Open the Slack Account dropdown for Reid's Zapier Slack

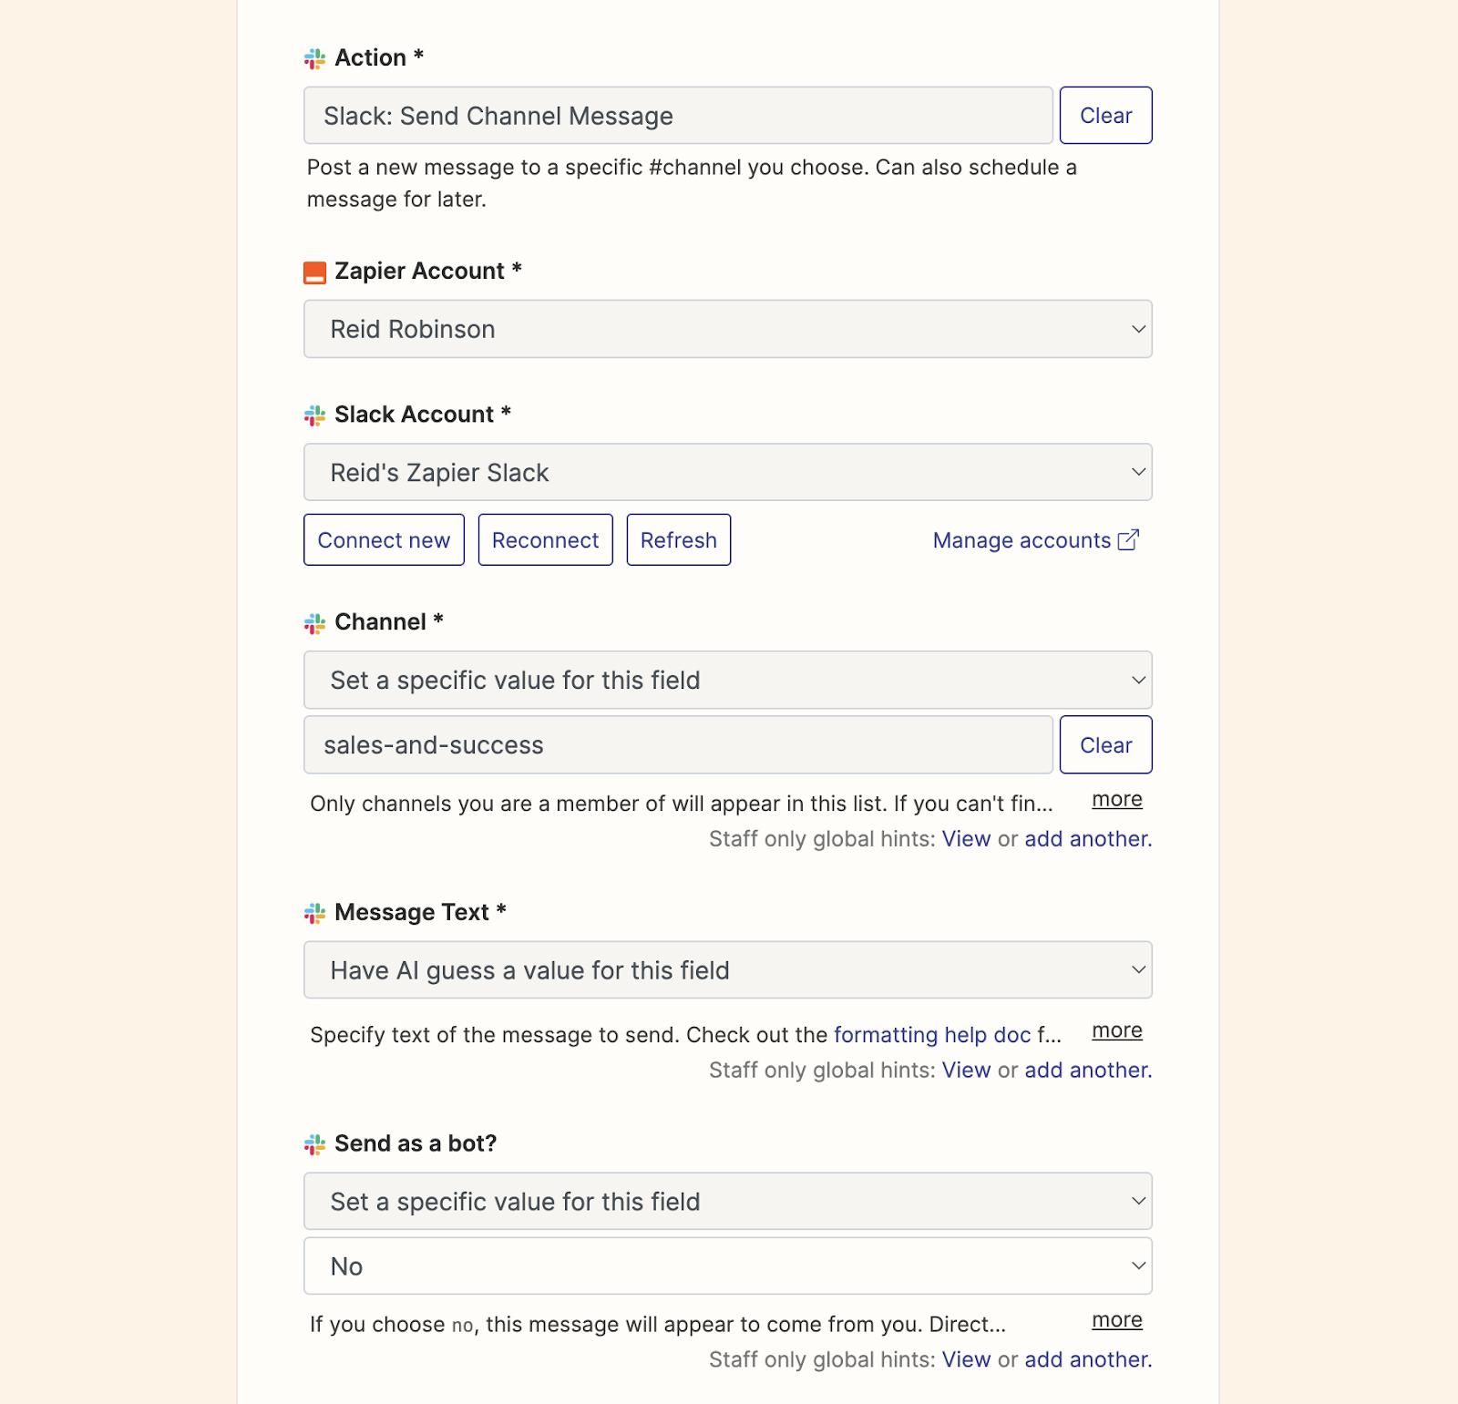728,472
